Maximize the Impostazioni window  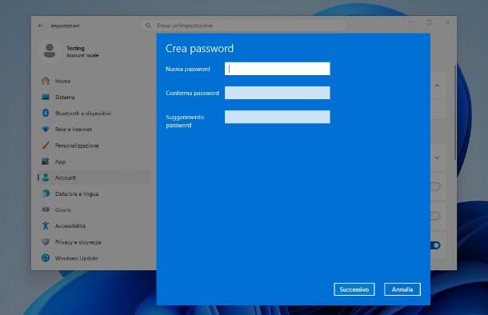click(429, 22)
